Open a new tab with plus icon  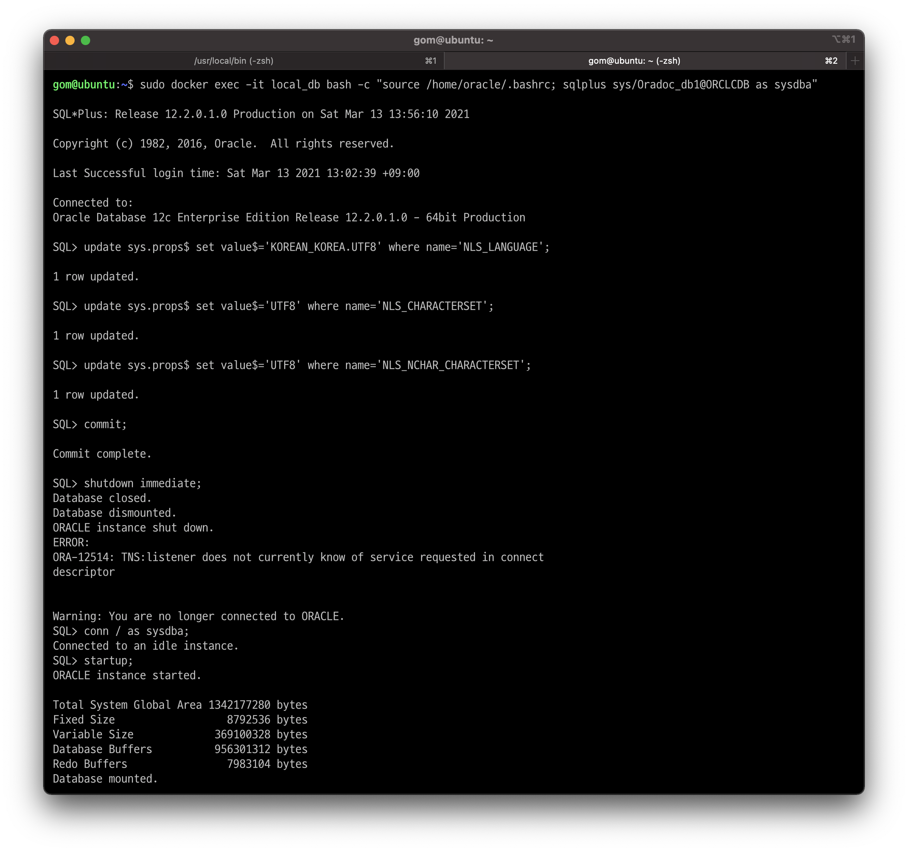[x=855, y=61]
